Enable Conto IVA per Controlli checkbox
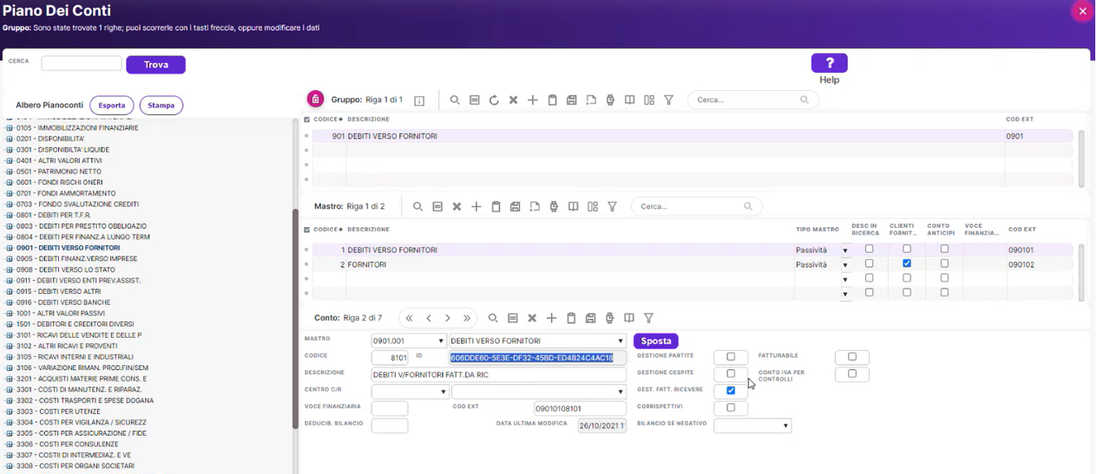Image resolution: width=1097 pixels, height=474 pixels. pyautogui.click(x=852, y=373)
